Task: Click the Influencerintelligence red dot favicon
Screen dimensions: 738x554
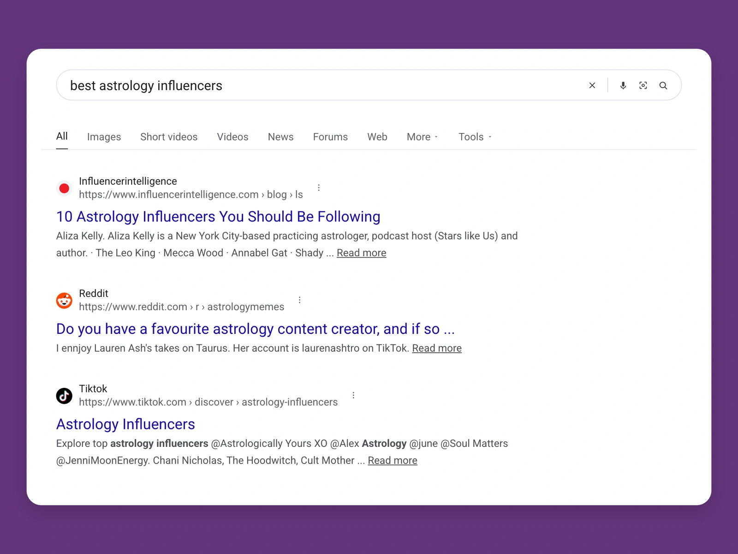Action: tap(64, 188)
